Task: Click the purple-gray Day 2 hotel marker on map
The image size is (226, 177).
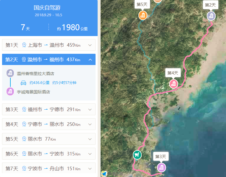Action: 211,16
